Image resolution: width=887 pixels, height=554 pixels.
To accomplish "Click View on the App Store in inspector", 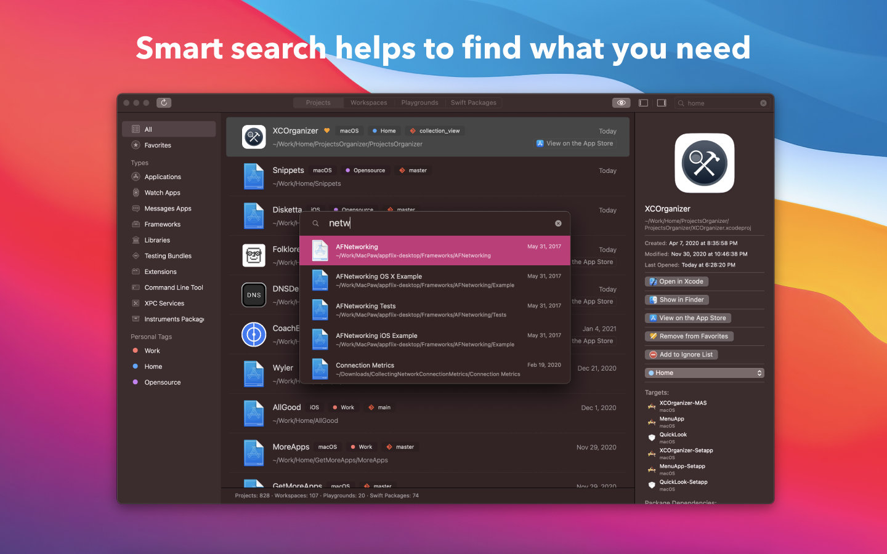I will (688, 318).
